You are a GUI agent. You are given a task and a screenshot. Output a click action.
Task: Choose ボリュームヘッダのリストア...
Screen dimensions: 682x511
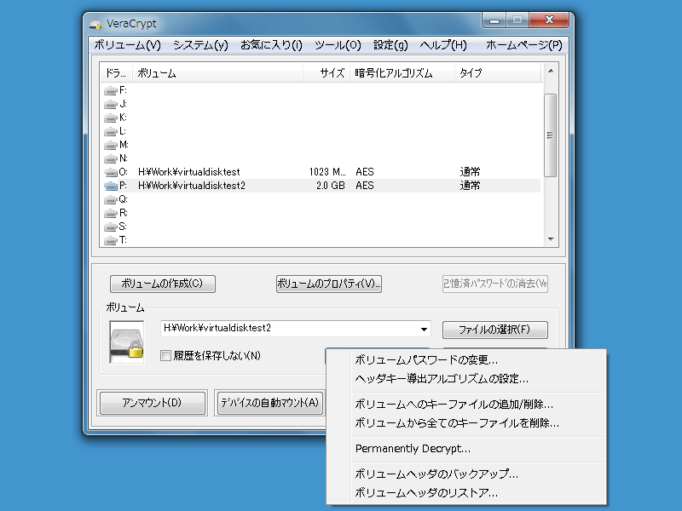point(466,493)
